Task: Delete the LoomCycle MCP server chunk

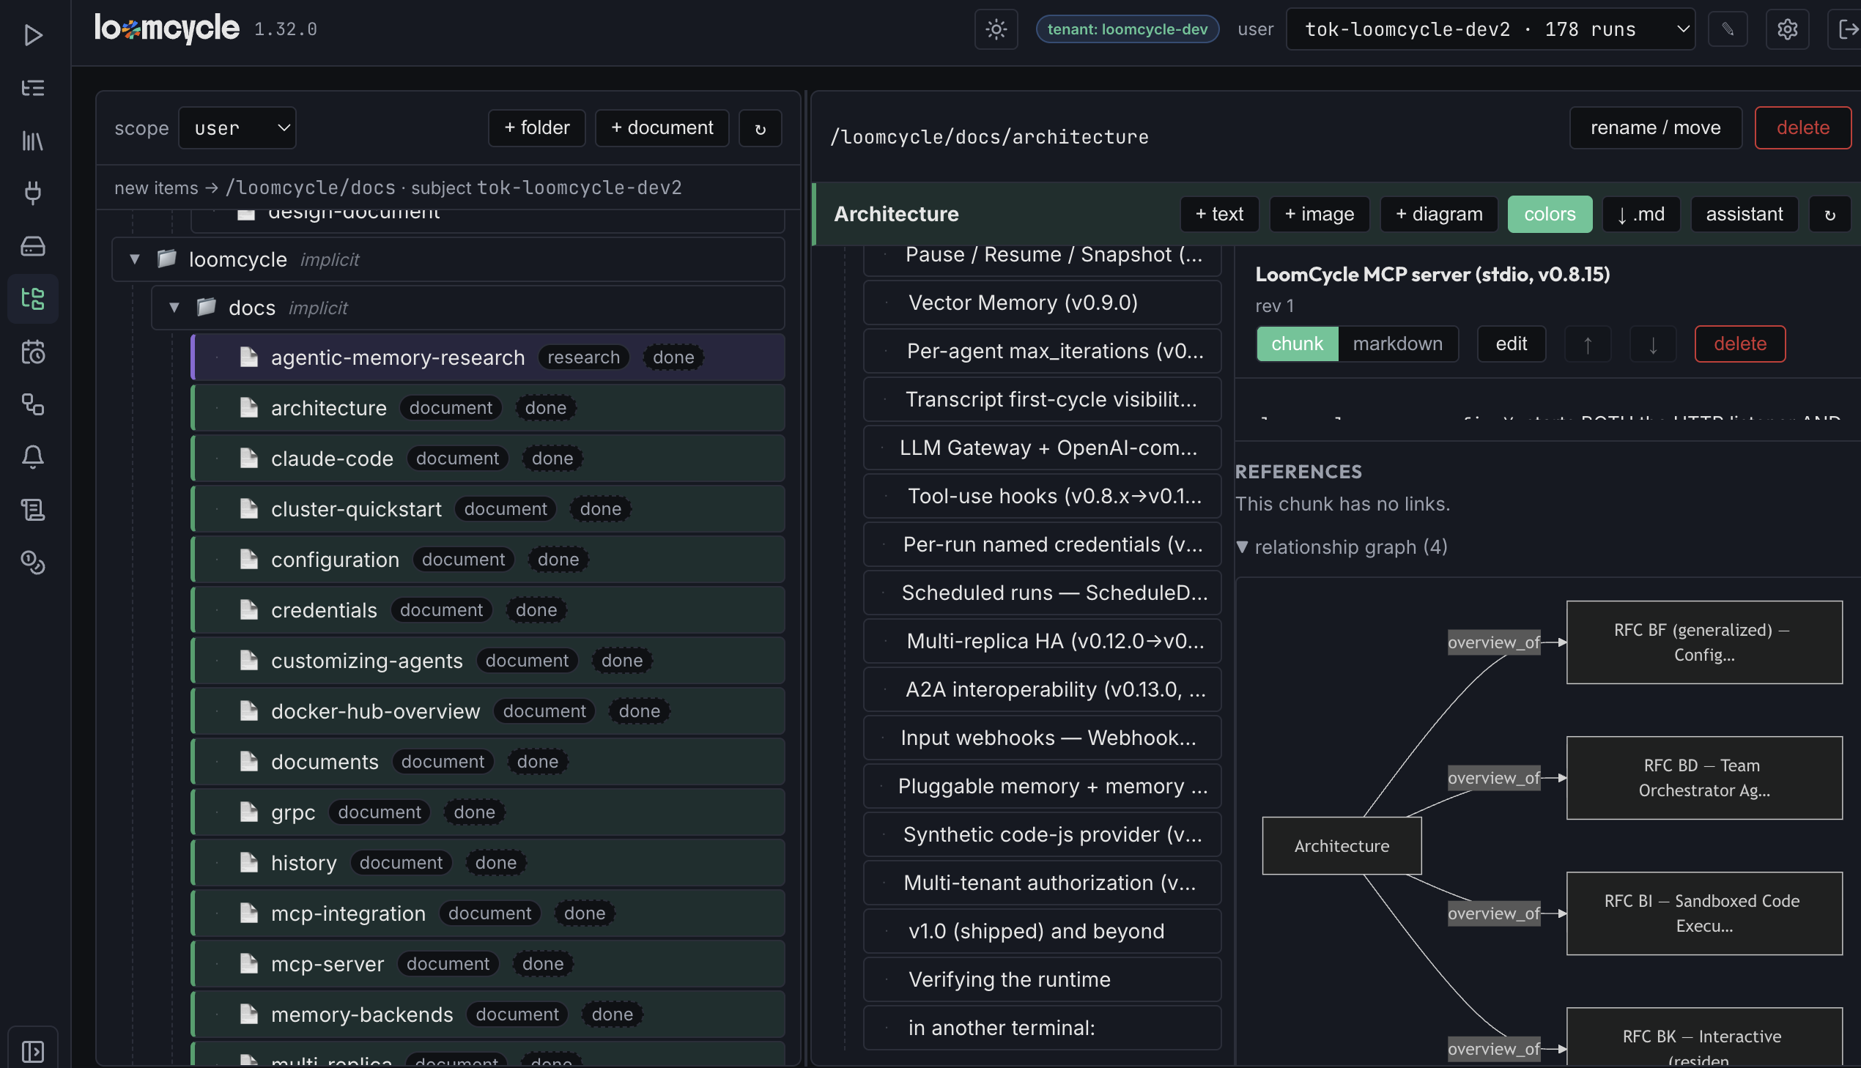Action: pos(1739,344)
